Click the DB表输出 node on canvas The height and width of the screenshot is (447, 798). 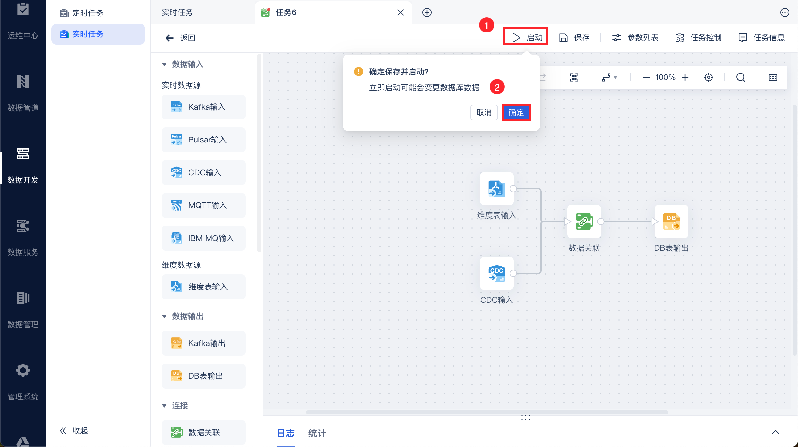point(671,222)
